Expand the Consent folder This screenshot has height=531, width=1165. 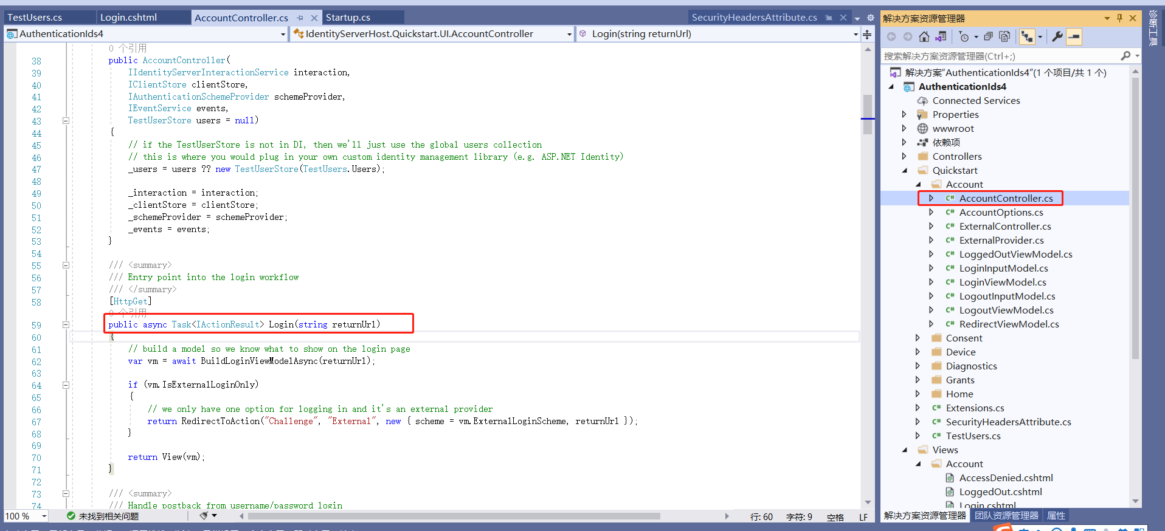[918, 338]
